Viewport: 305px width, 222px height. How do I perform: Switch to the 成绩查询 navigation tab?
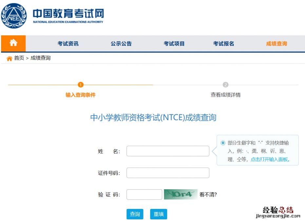click(276, 44)
